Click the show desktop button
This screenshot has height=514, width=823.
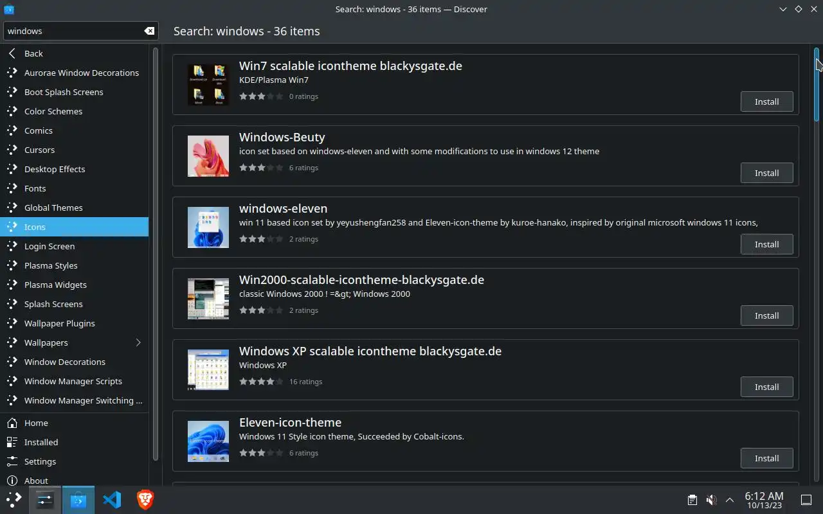click(806, 500)
